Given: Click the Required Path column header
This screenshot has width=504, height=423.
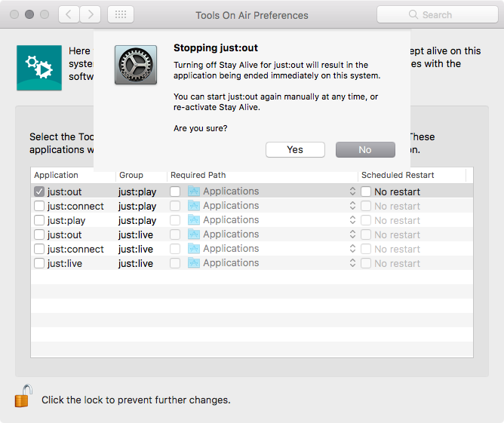Looking at the screenshot, I should [x=263, y=175].
